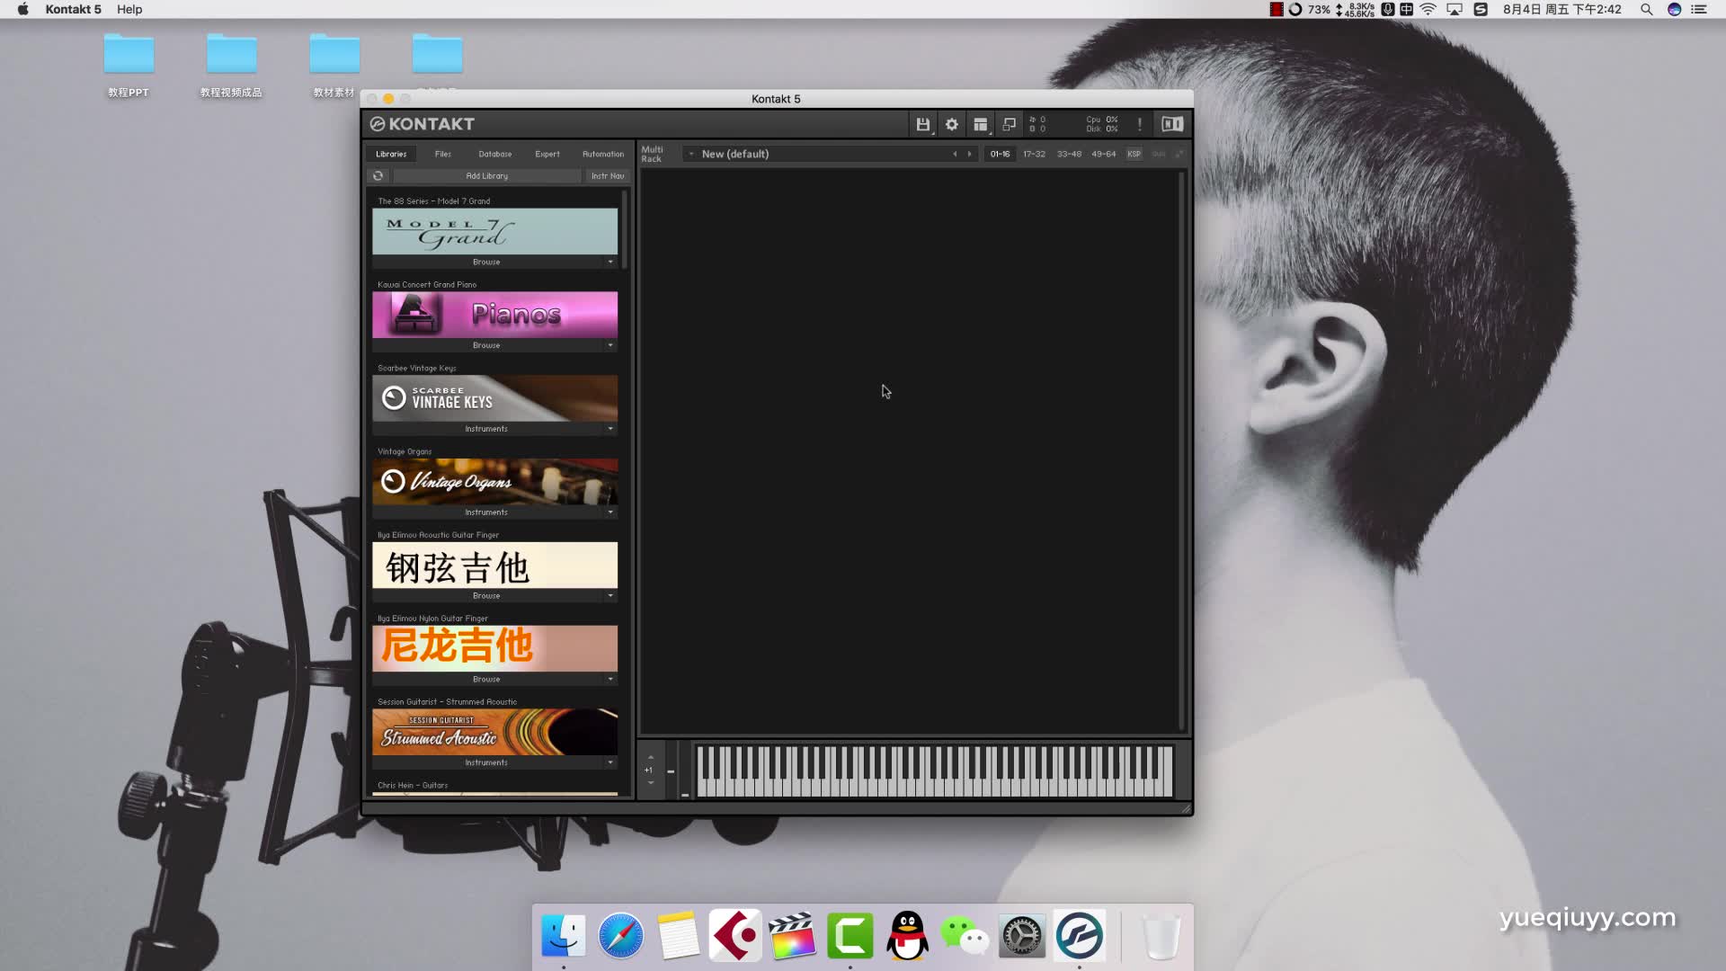1726x971 pixels.
Task: Click Browse under the Pianos library
Action: click(x=486, y=345)
